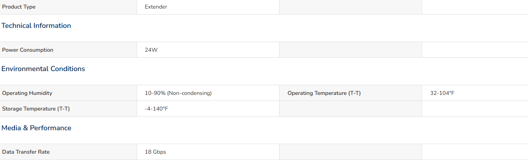Select the Media & Performance heading
Screen dimensions: 528x160
tap(36, 128)
